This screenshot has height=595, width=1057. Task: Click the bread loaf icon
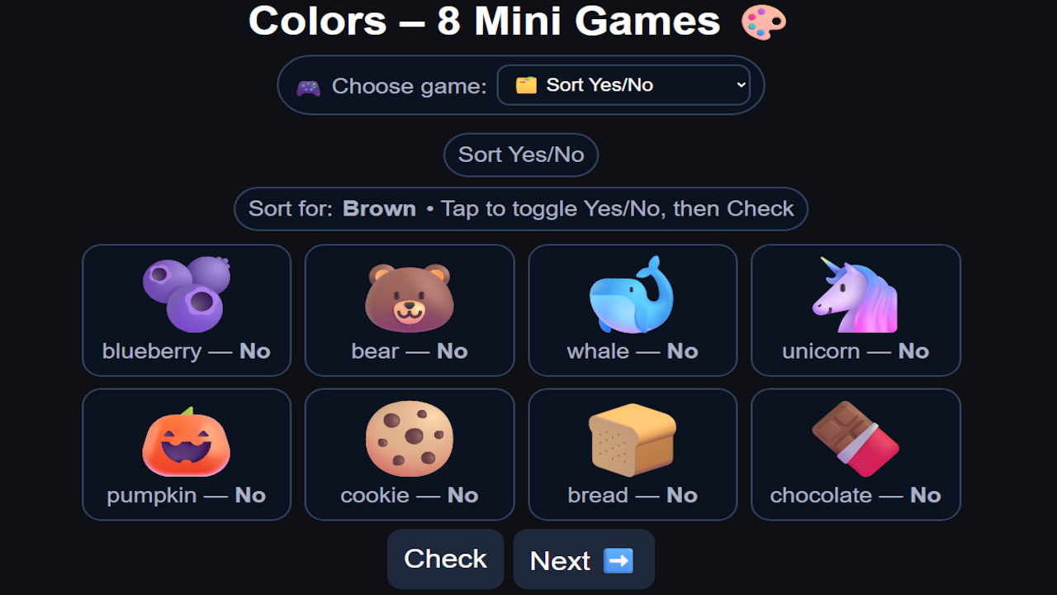[632, 440]
